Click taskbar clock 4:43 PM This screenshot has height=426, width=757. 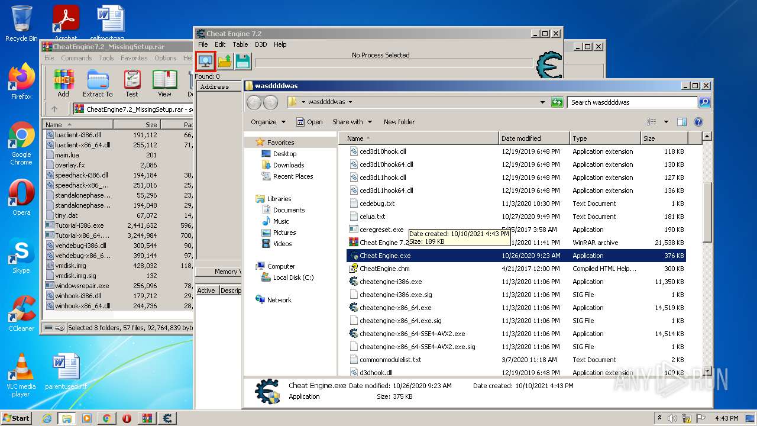[727, 418]
